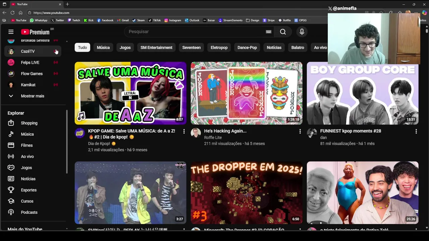The height and width of the screenshot is (241, 429).
Task: Play the 25:26 reaction video thumbnail
Action: (363, 193)
